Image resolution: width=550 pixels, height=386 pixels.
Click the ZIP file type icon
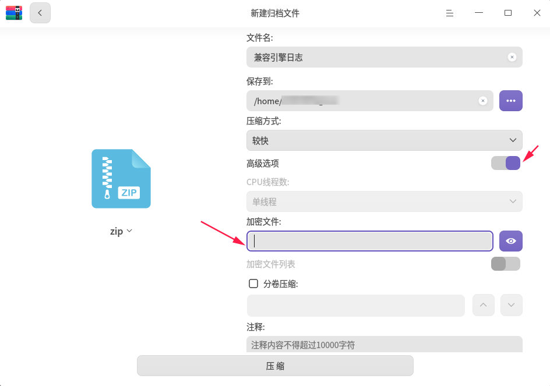[121, 179]
